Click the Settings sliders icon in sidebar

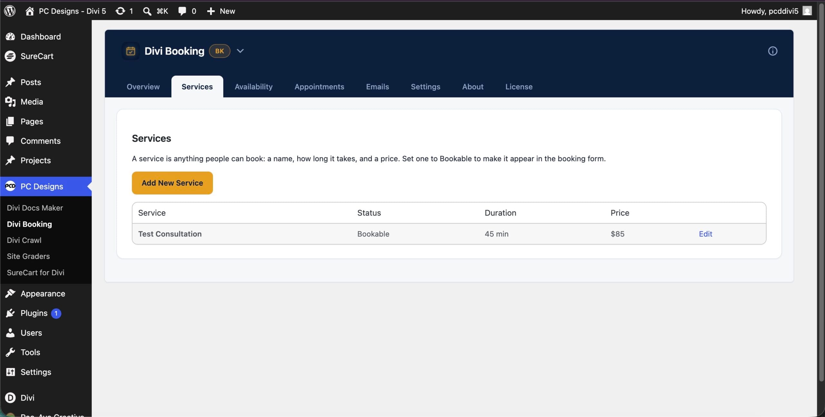click(x=10, y=372)
